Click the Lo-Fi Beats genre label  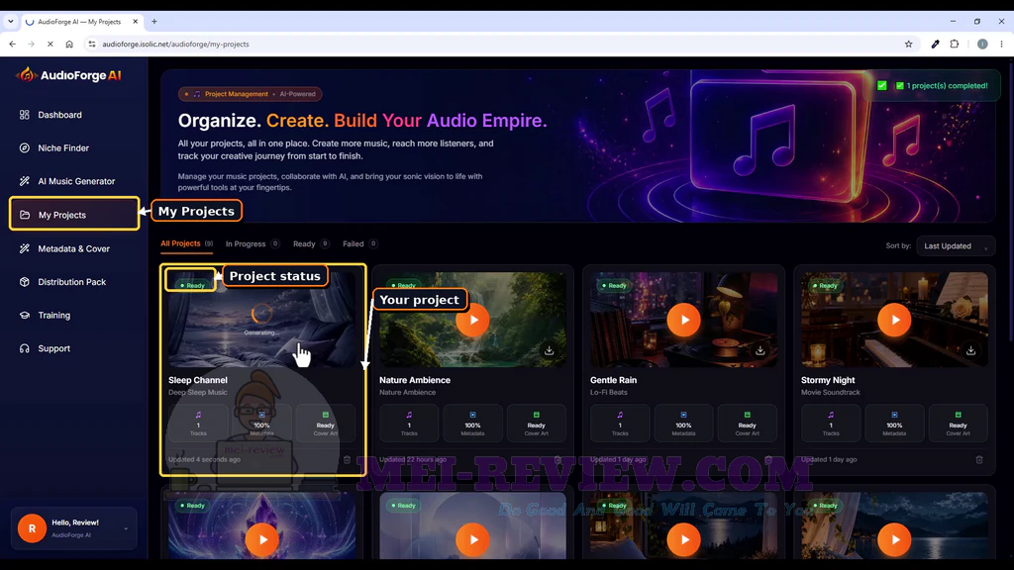point(609,392)
